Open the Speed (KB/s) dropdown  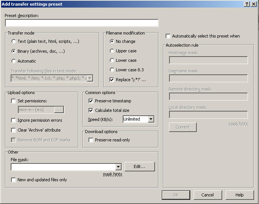[151, 119]
